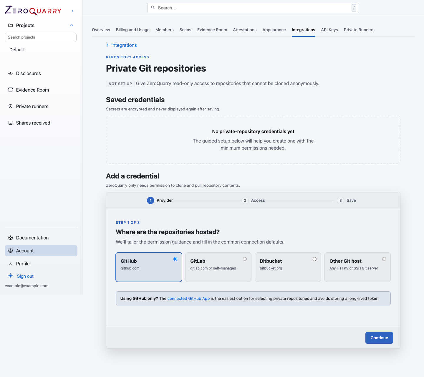The image size is (424, 377).
Task: Click the Private runners shield icon
Action: click(11, 106)
